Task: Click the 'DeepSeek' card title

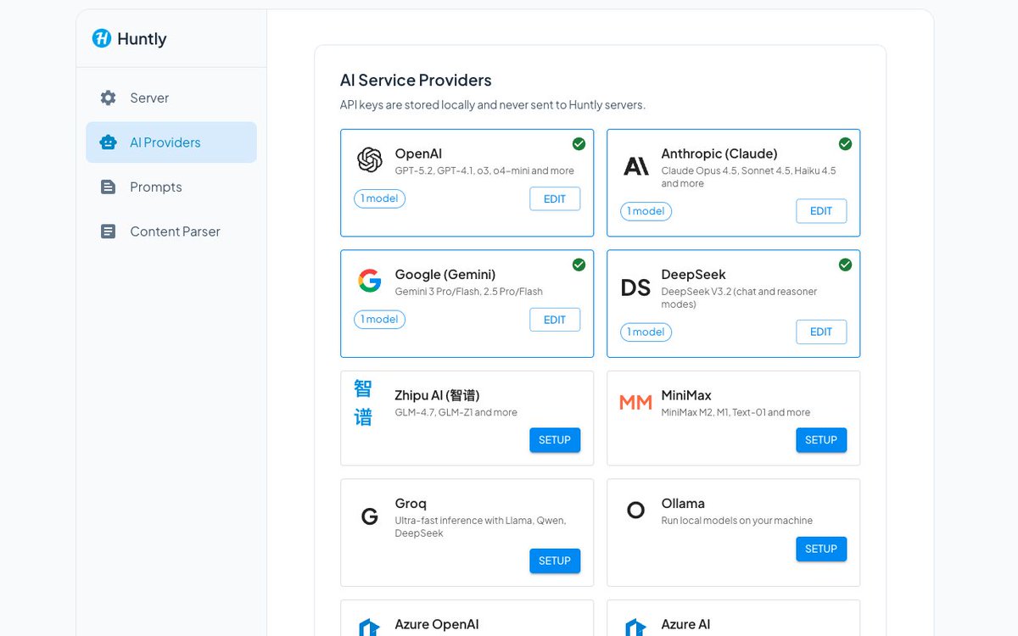Action: (693, 274)
